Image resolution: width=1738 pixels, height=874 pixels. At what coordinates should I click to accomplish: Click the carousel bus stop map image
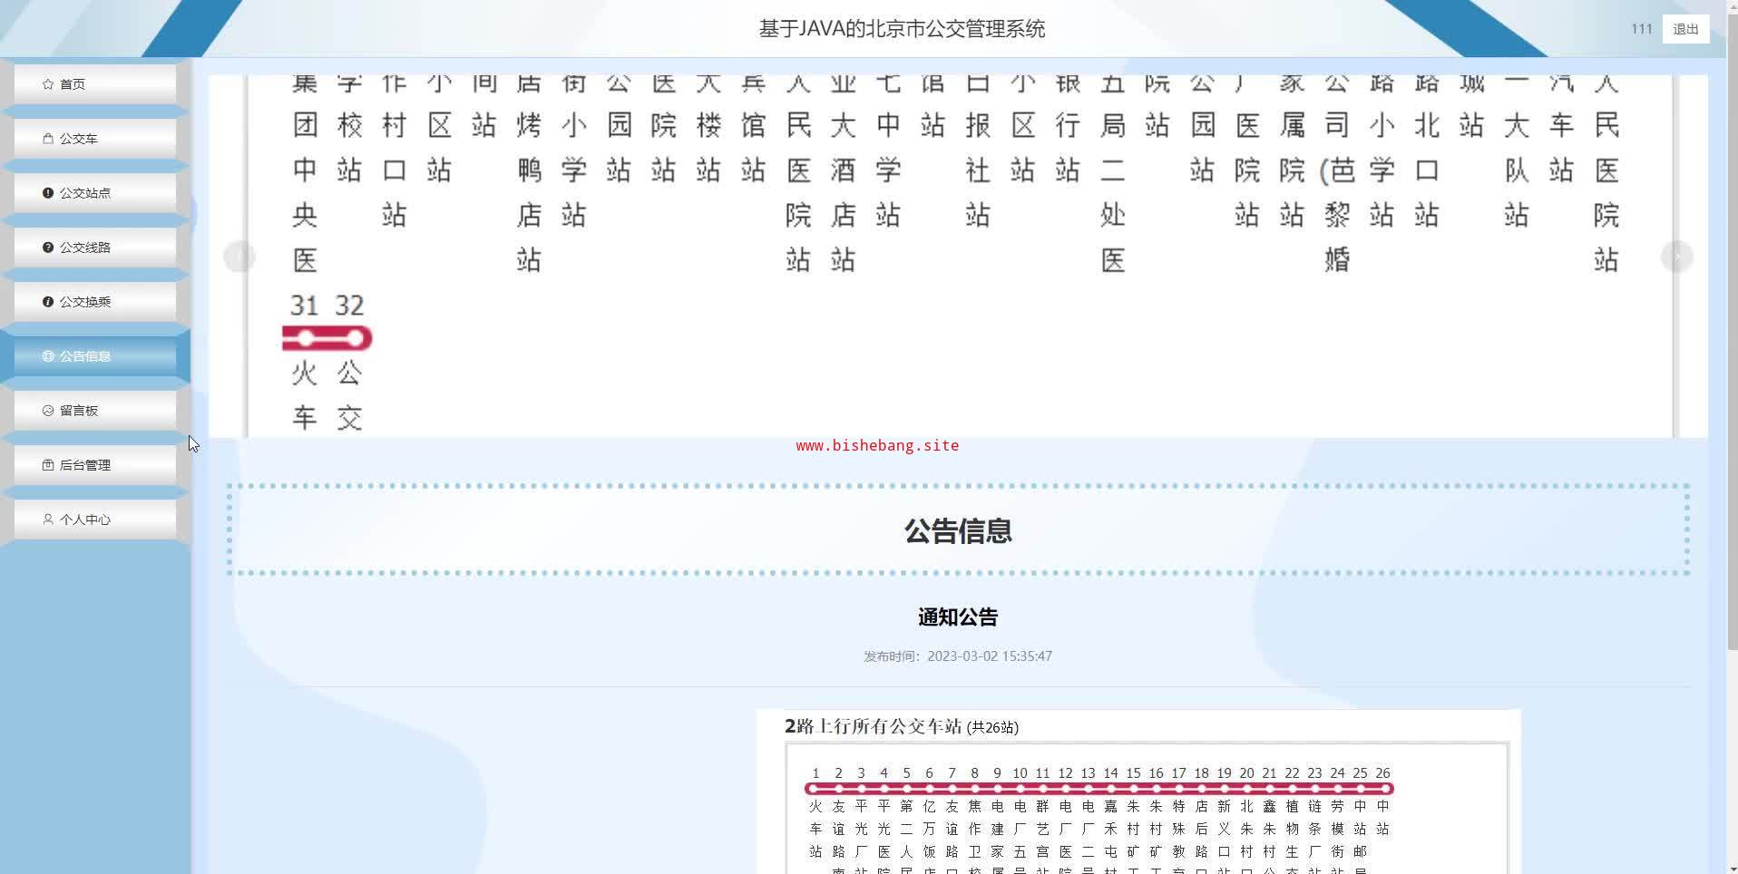pyautogui.click(x=958, y=257)
